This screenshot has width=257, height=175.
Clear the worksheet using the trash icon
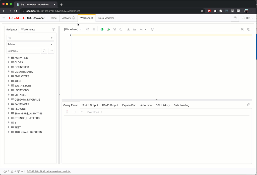tap(152, 29)
